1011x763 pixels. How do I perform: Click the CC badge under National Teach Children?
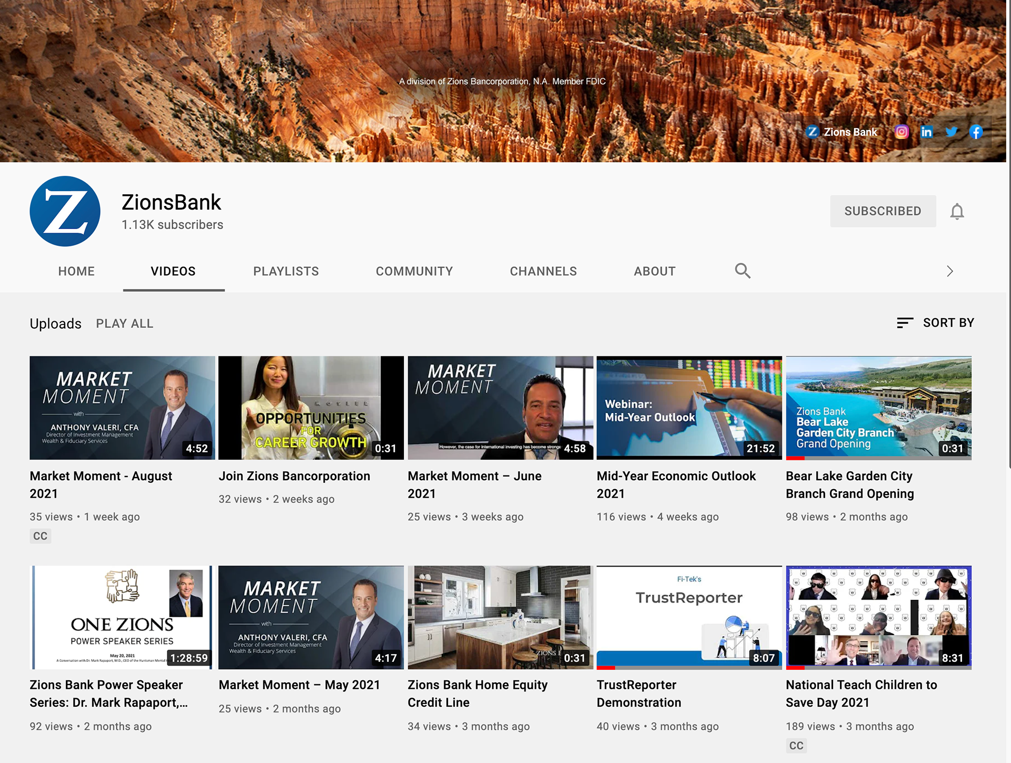pyautogui.click(x=796, y=746)
